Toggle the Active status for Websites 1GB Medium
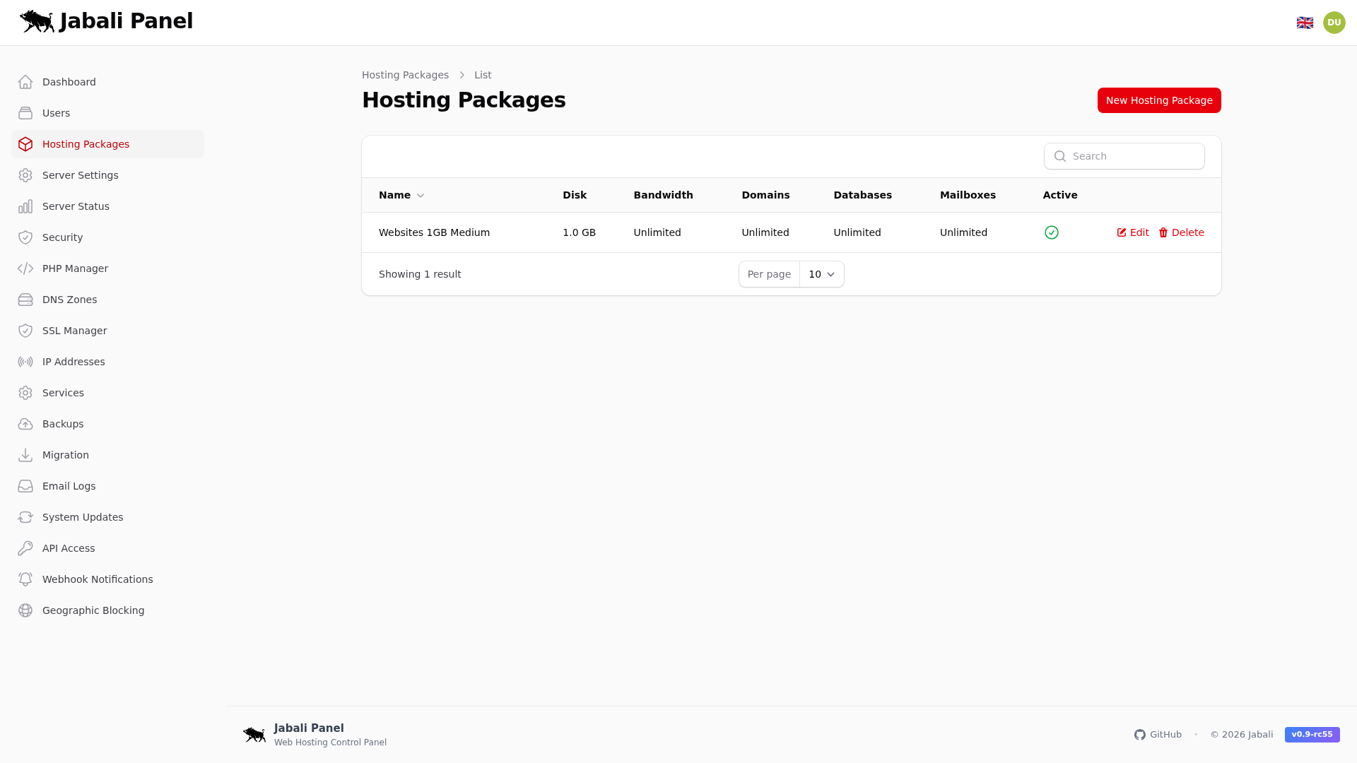1357x763 pixels. [1052, 232]
